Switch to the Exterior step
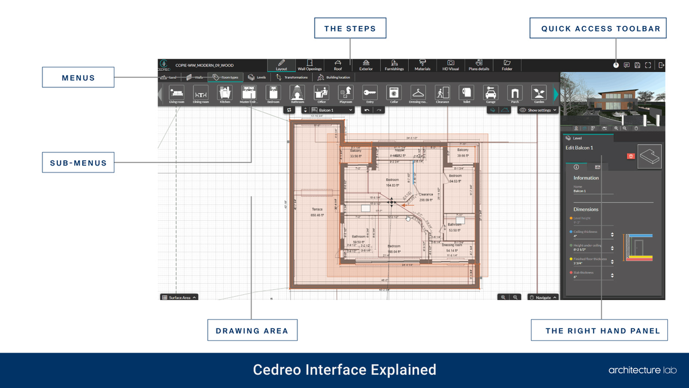Screen dimensions: 689x388 [366, 65]
